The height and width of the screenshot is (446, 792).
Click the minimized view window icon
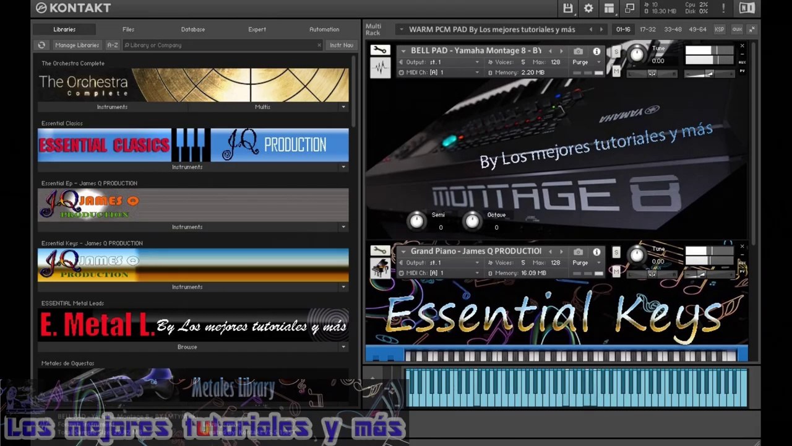coord(630,8)
